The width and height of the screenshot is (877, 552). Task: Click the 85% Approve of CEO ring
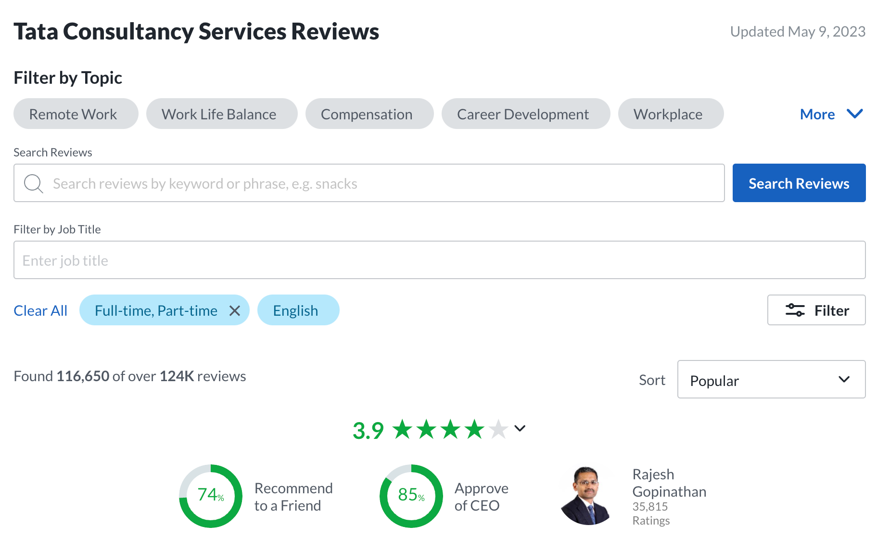[411, 496]
